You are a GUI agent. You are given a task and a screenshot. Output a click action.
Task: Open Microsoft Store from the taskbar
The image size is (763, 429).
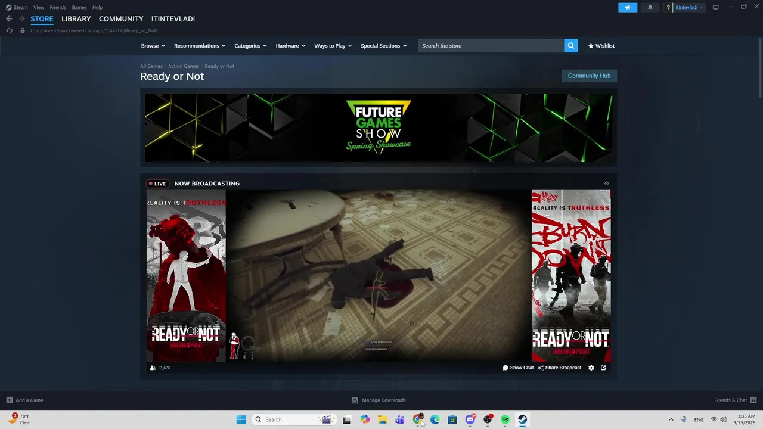click(x=452, y=419)
